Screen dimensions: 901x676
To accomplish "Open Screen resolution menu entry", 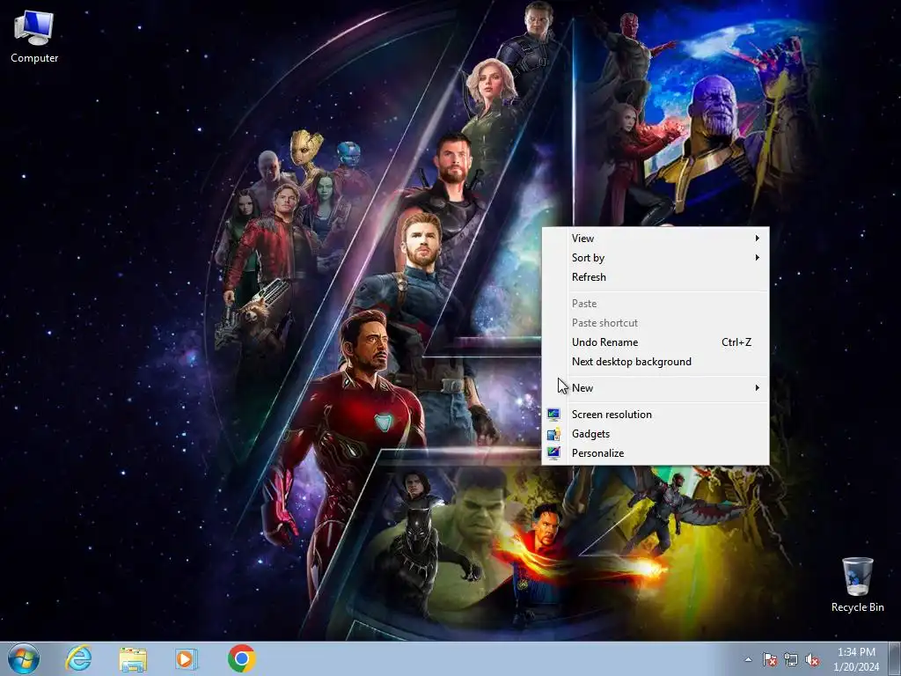I will [x=655, y=415].
